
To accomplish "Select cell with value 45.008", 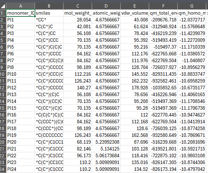I will (x=135, y=20).
